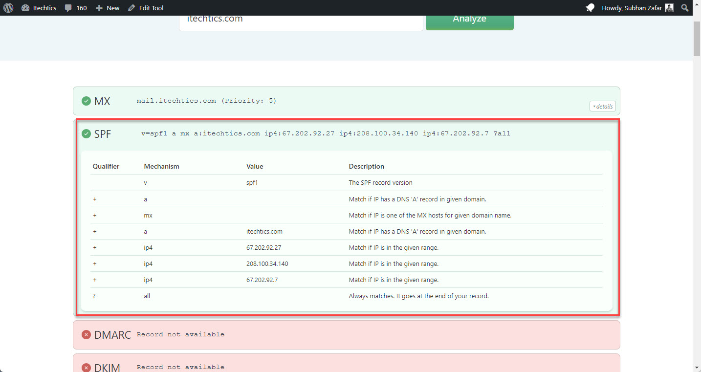Click the red cross icon beside DKIM
The image size is (701, 372).
(86, 368)
